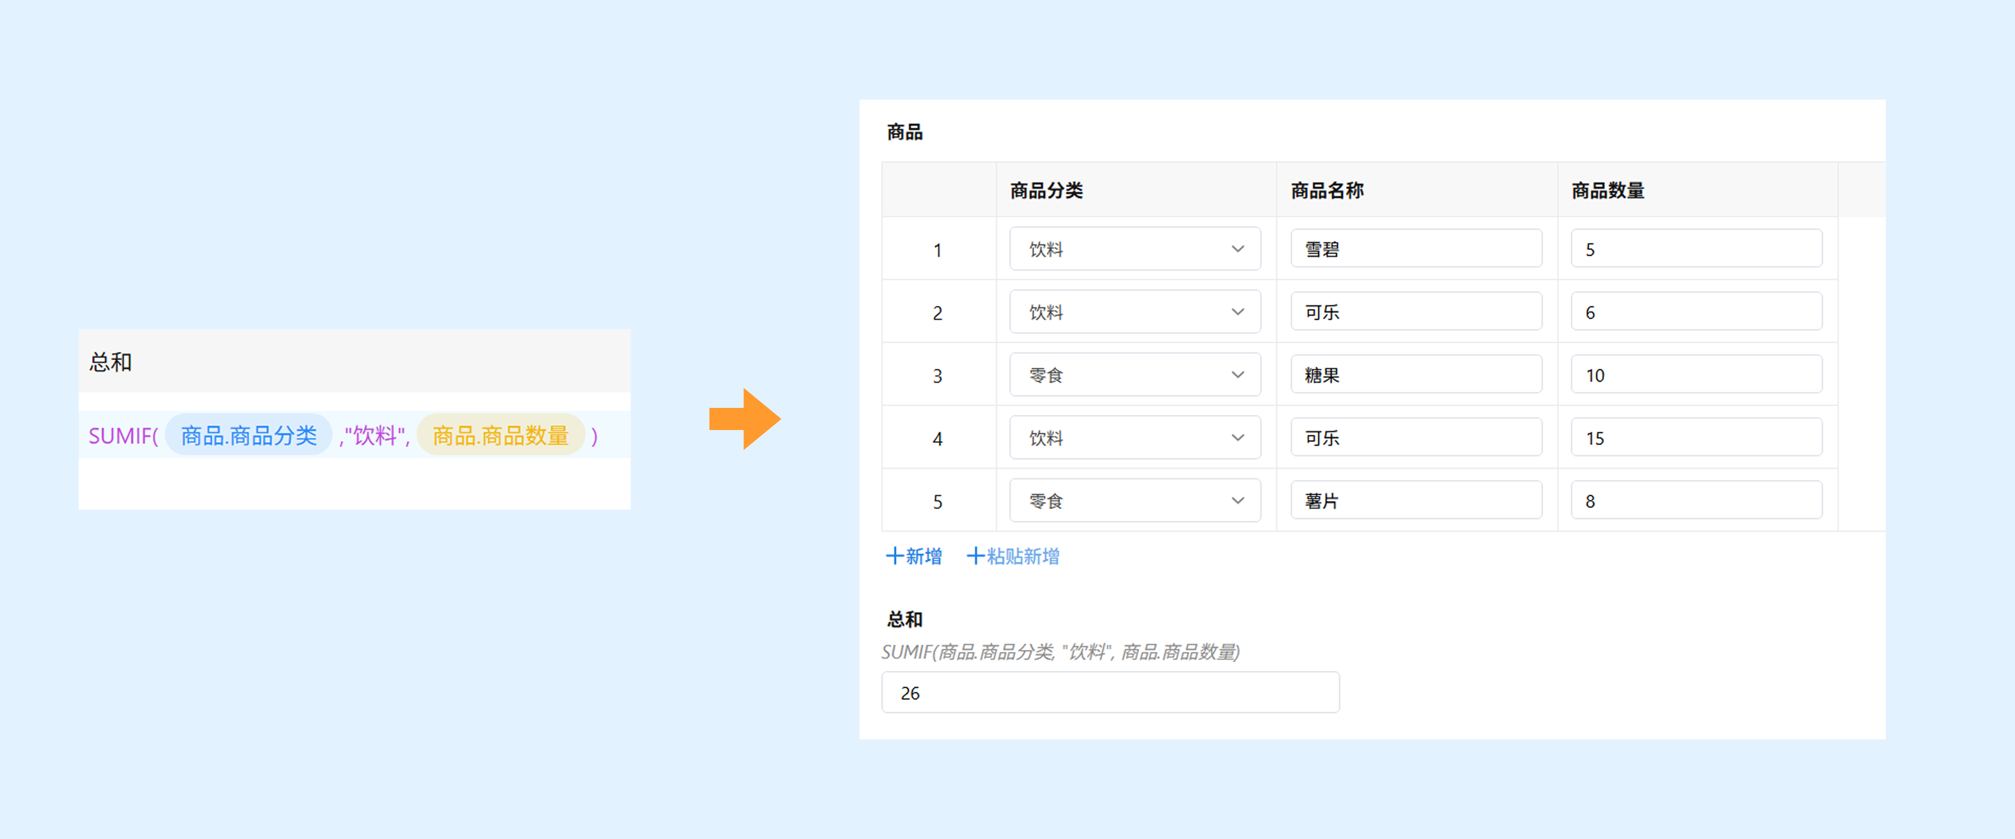This screenshot has height=839, width=2015.
Task: Focus row 2 可乐 name input
Action: (1416, 312)
